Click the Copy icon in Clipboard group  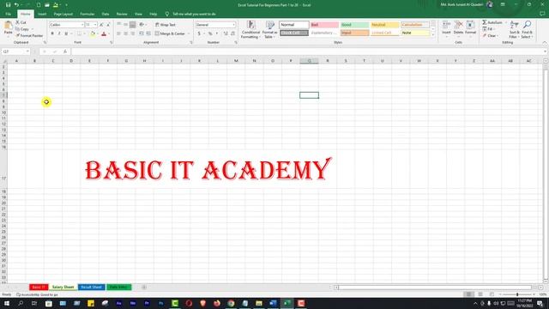point(17,29)
